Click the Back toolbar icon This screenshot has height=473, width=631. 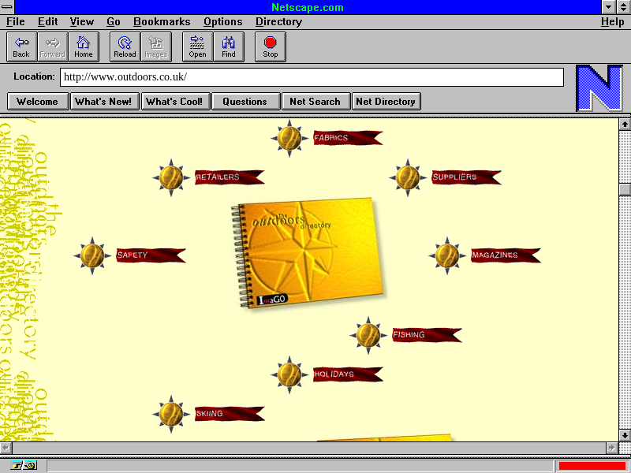(21, 47)
